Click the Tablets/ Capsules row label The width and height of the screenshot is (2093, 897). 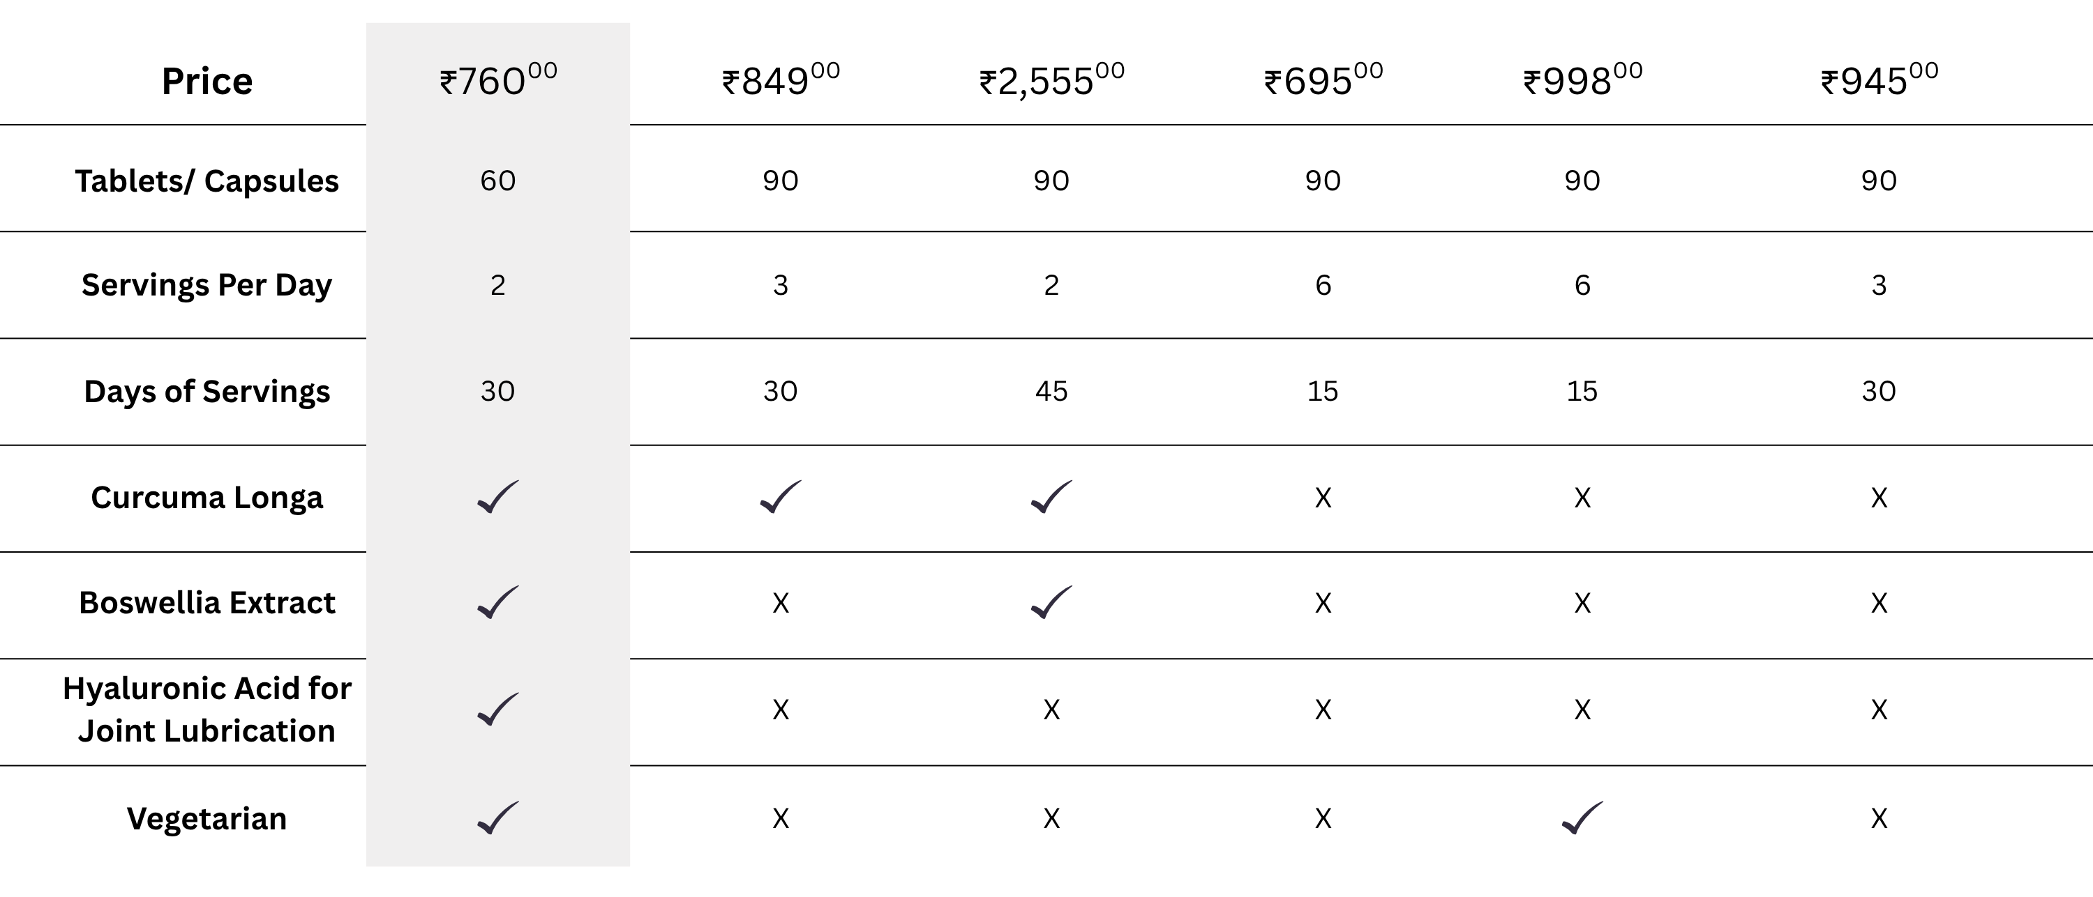[207, 181]
